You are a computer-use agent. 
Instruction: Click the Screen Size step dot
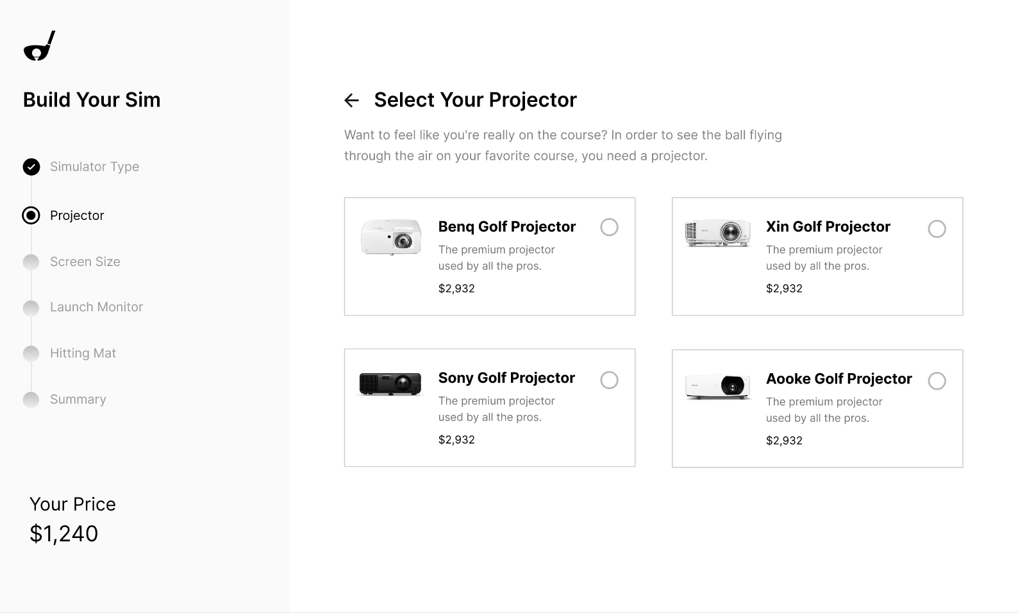31,262
